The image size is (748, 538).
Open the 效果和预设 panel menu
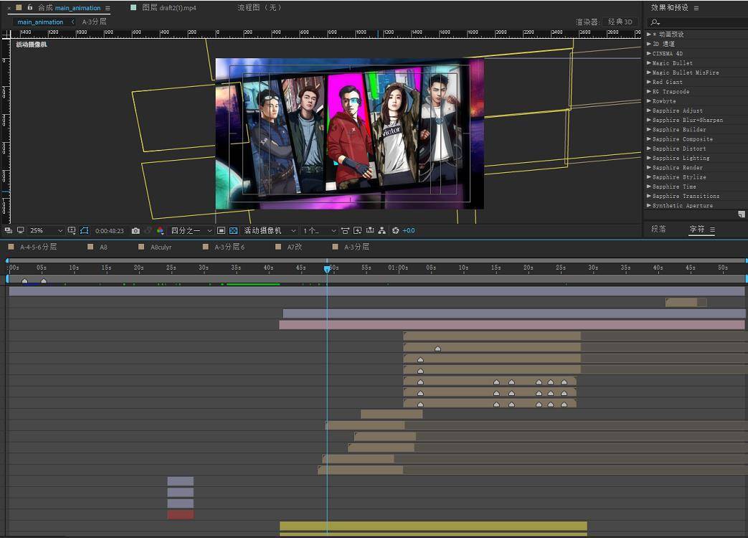tap(696, 8)
